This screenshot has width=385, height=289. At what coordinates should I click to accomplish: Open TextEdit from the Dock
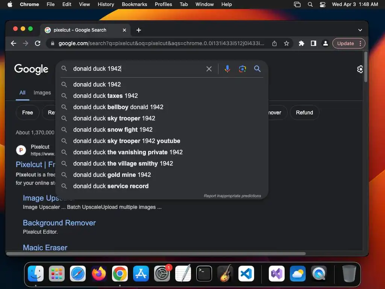(x=183, y=274)
